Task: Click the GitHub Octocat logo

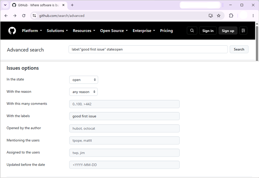Action: pos(12,30)
